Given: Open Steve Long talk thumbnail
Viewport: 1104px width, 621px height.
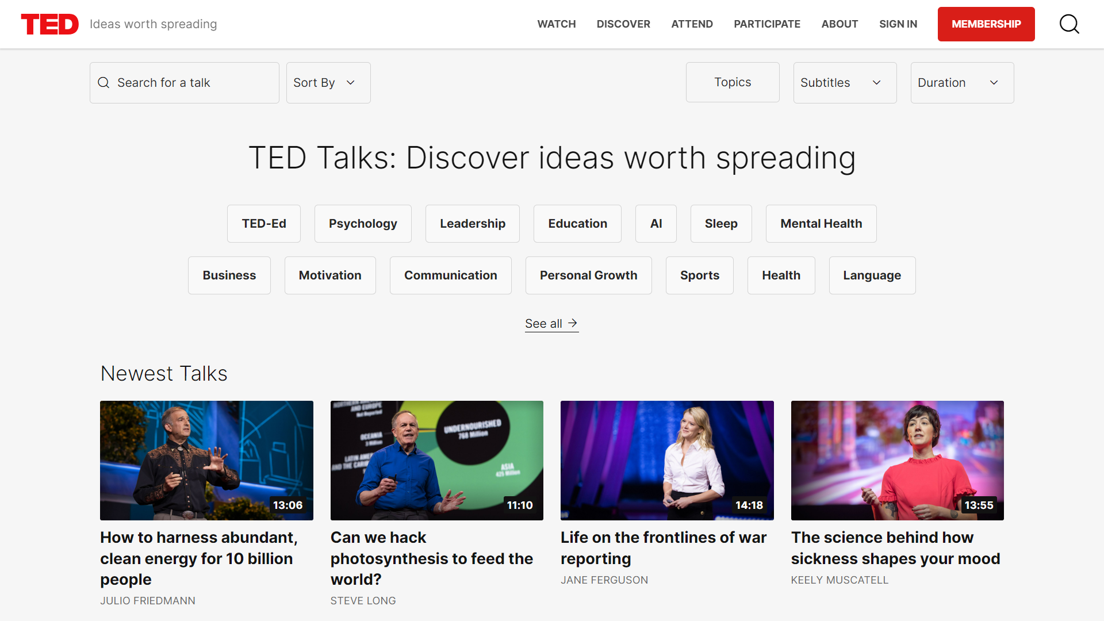Looking at the screenshot, I should [x=437, y=461].
